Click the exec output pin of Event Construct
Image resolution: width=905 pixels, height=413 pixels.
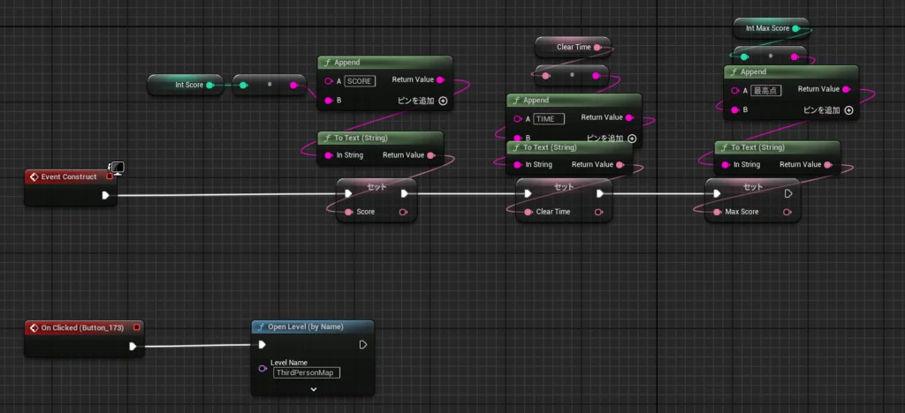click(106, 195)
